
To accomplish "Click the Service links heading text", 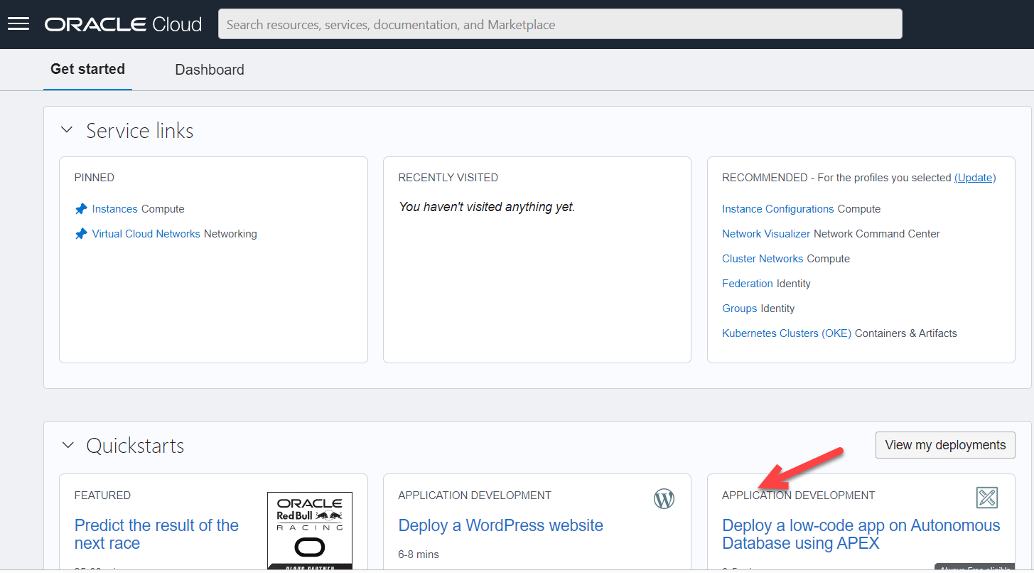I will pos(140,131).
